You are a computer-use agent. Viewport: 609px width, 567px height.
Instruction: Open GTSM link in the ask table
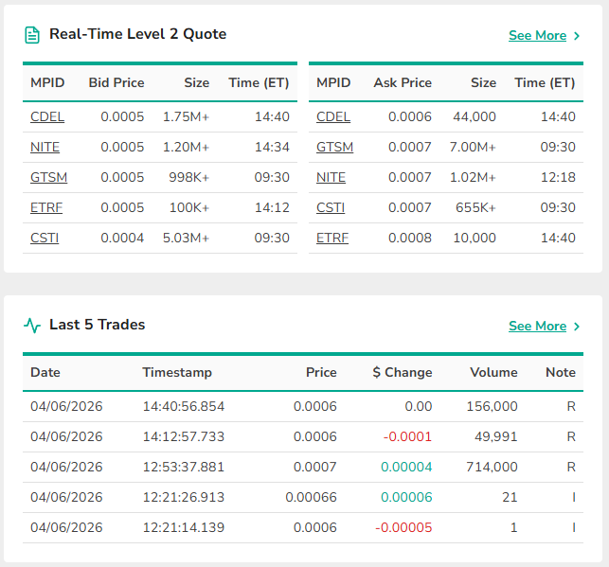click(334, 147)
